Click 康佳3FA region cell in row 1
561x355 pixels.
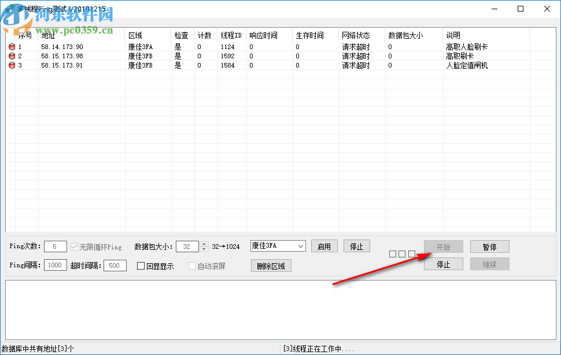(x=140, y=47)
